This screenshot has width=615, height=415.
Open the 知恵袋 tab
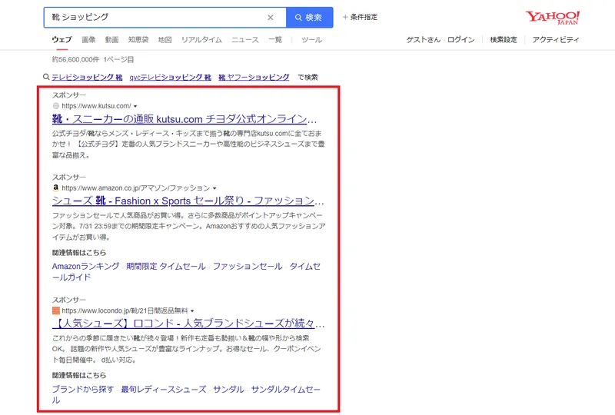click(x=138, y=40)
